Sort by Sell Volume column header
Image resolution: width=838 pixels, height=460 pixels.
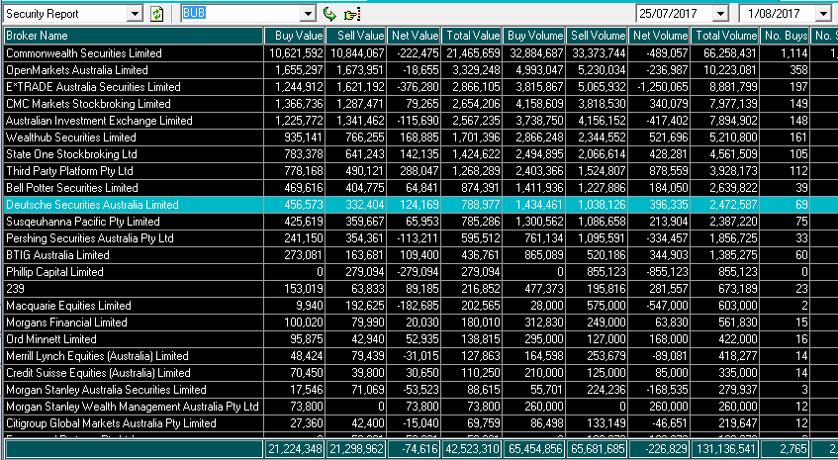click(x=597, y=36)
